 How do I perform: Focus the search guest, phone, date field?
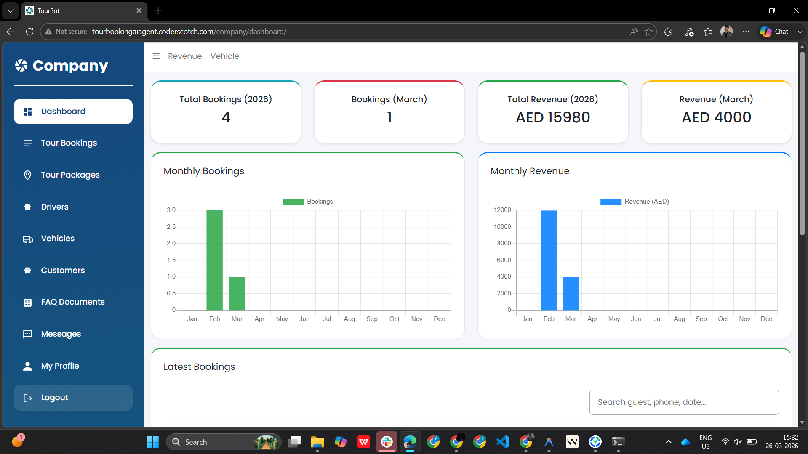684,402
